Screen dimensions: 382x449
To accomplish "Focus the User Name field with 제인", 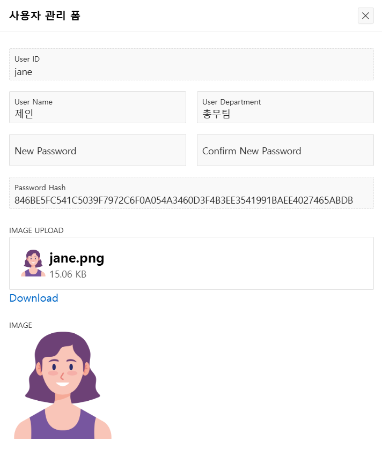I will coord(98,107).
